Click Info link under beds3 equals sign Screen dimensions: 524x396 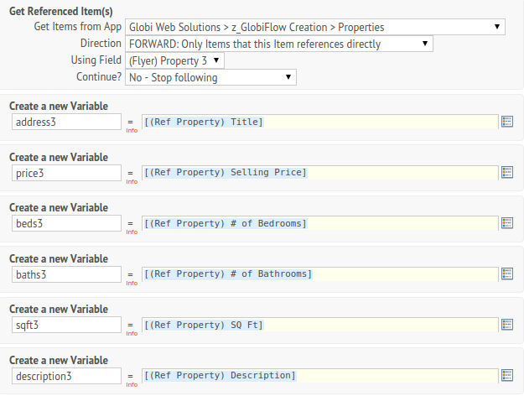(132, 232)
